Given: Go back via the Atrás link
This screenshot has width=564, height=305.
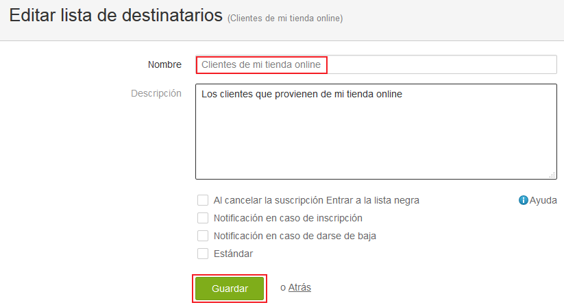Looking at the screenshot, I should coord(299,287).
